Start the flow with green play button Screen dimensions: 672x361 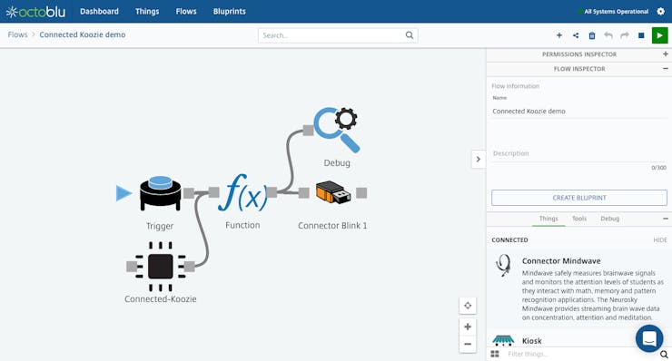[x=659, y=35]
